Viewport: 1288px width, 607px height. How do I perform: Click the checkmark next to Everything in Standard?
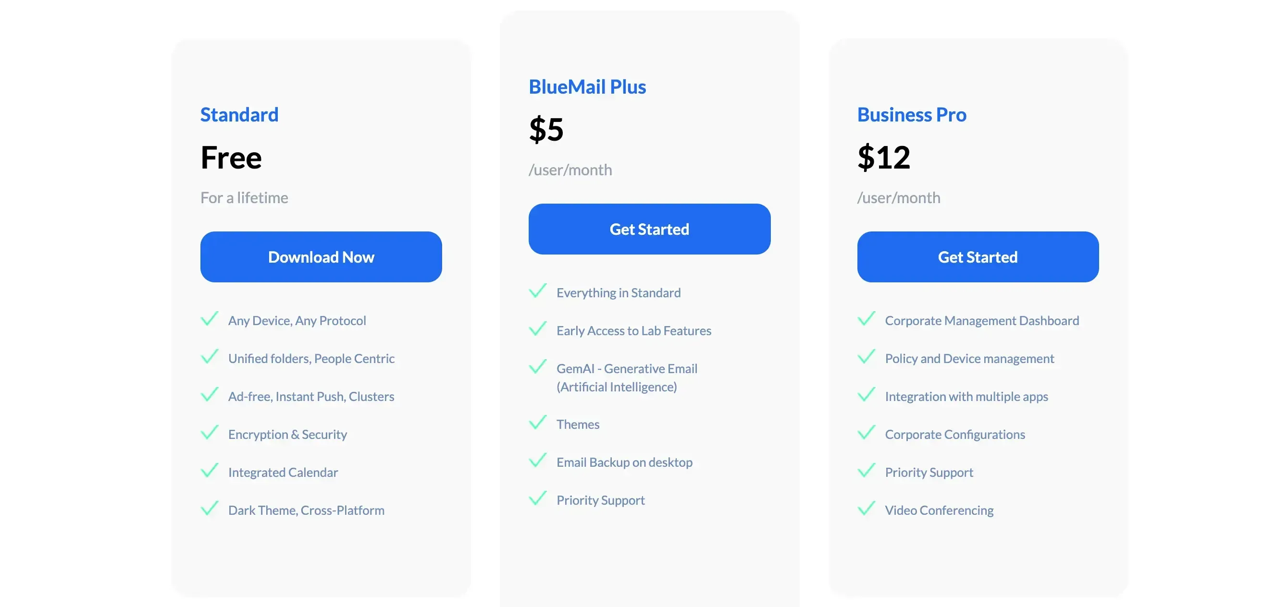pyautogui.click(x=538, y=291)
